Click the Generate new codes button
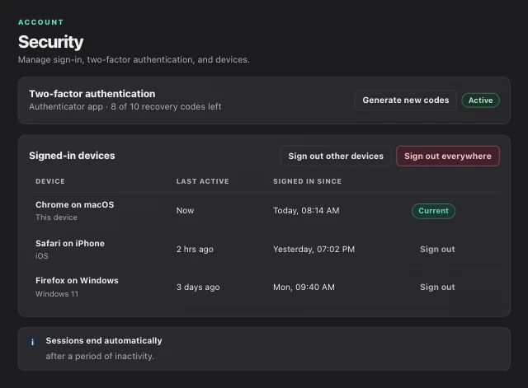The width and height of the screenshot is (528, 388). [x=405, y=101]
